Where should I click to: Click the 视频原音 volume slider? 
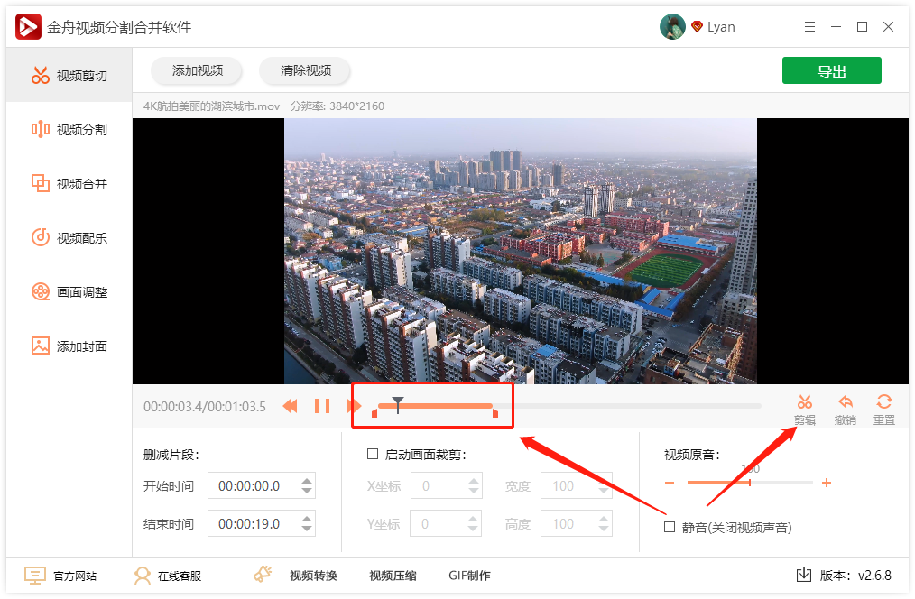(x=749, y=483)
